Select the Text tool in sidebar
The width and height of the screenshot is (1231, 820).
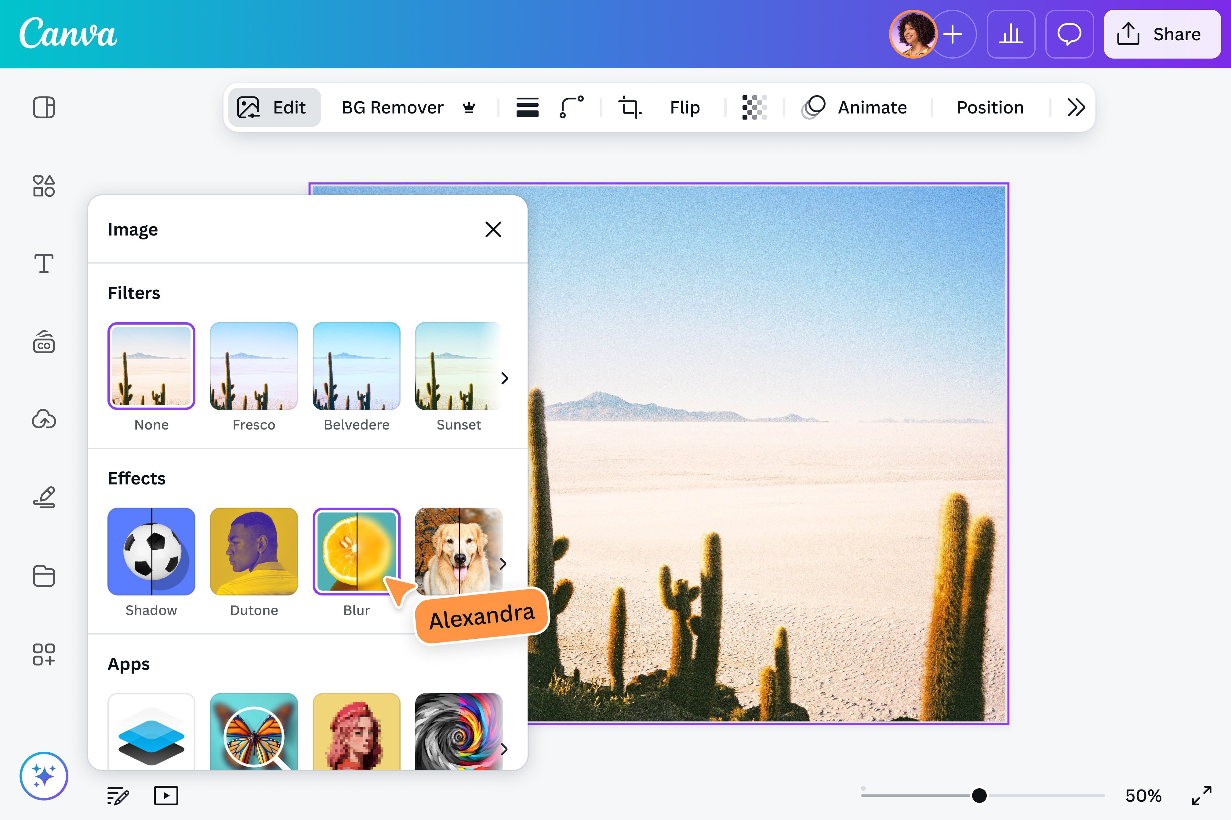coord(44,264)
